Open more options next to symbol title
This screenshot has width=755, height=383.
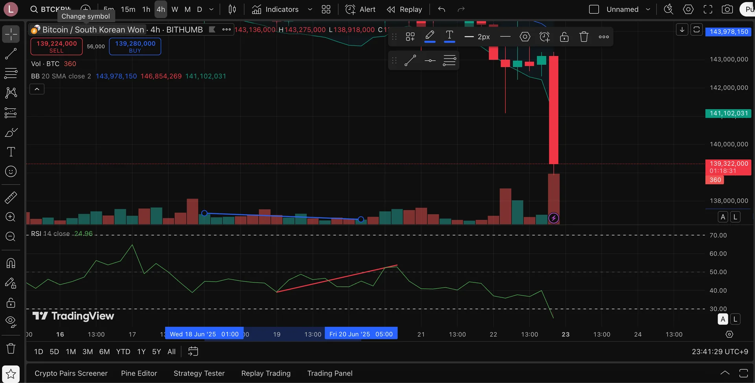click(x=226, y=29)
